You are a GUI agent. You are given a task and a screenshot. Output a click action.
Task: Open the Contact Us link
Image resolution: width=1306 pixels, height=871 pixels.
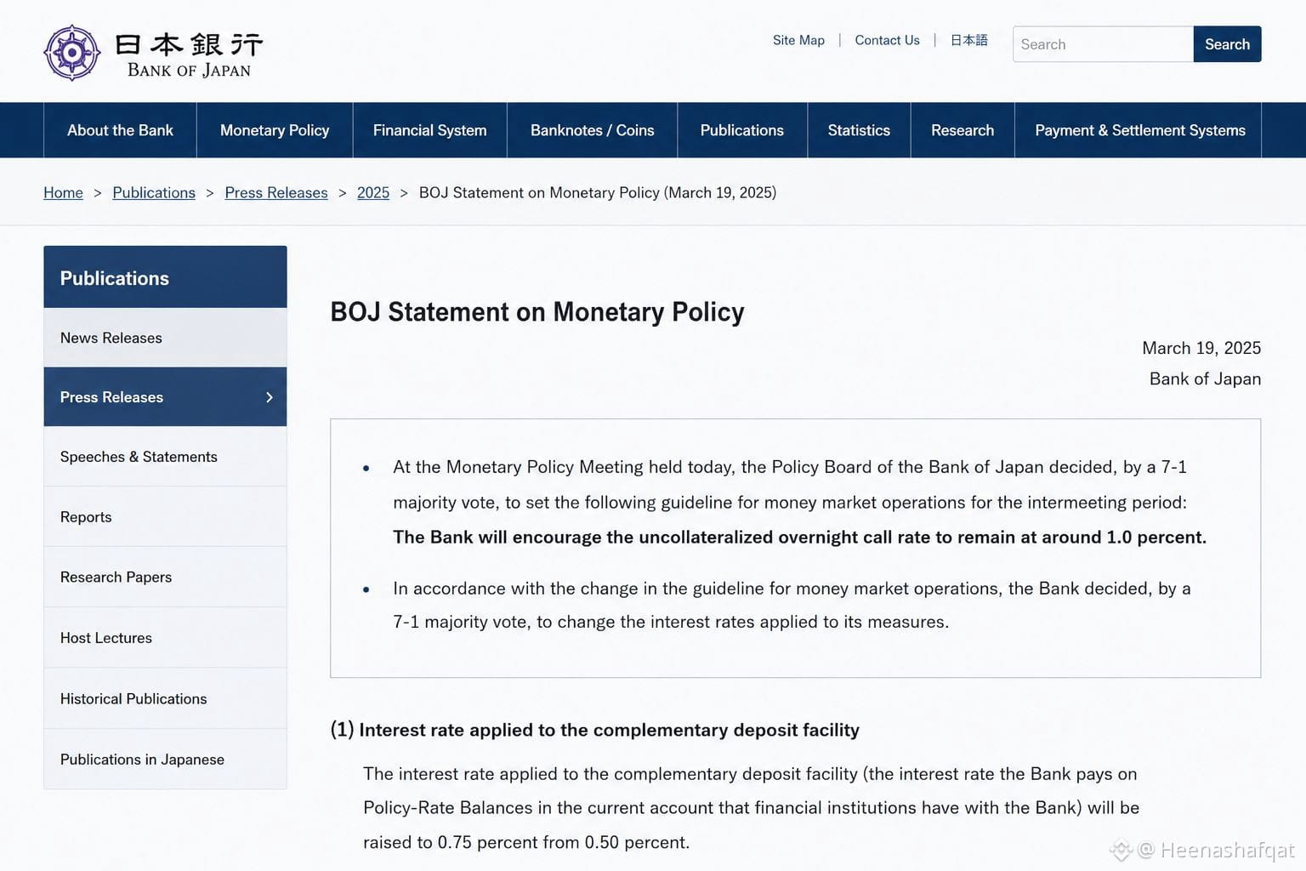pyautogui.click(x=887, y=40)
